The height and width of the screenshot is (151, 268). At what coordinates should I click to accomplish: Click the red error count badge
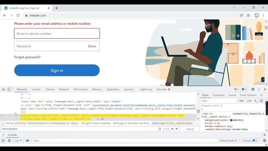point(236,89)
